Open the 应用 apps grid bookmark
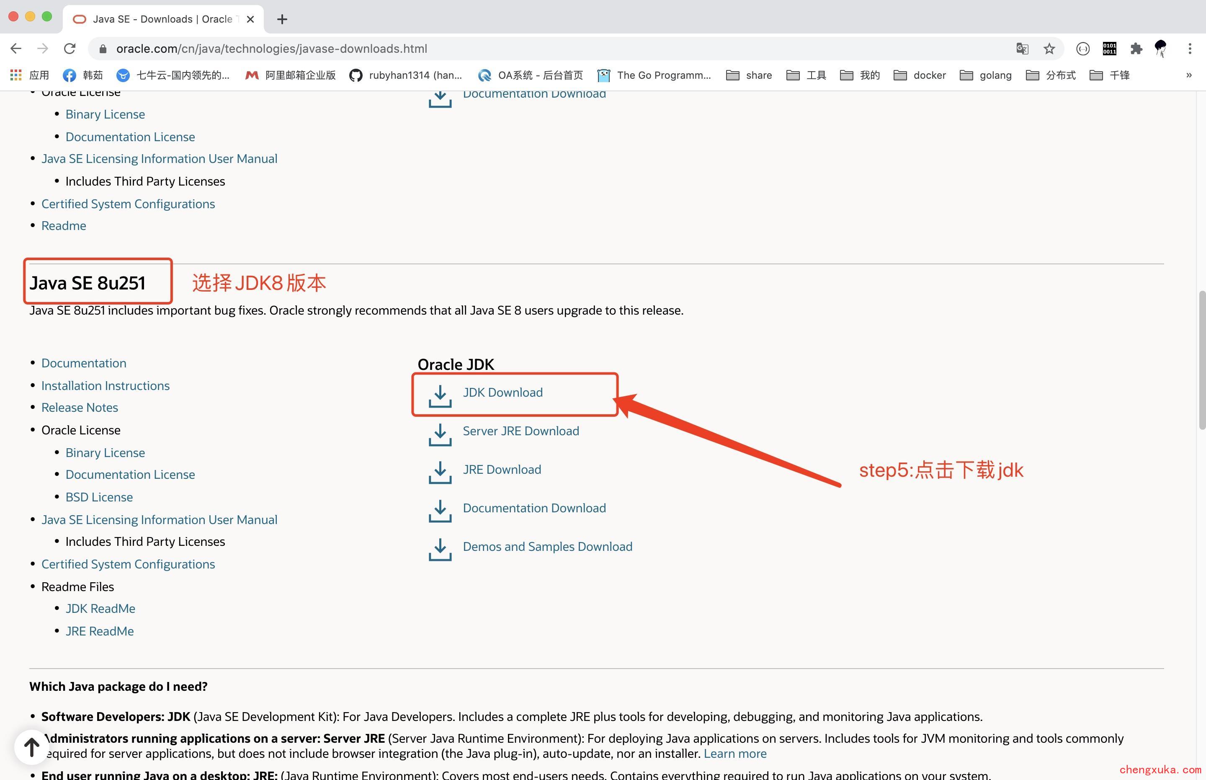This screenshot has width=1206, height=780. (30, 75)
